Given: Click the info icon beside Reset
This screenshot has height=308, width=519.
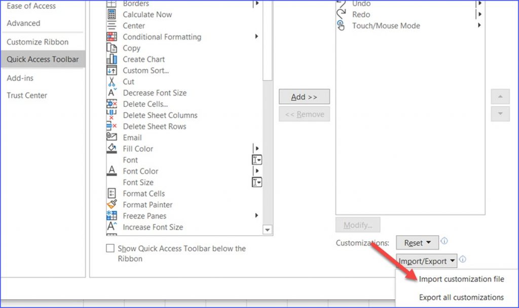Looking at the screenshot, I should (444, 242).
